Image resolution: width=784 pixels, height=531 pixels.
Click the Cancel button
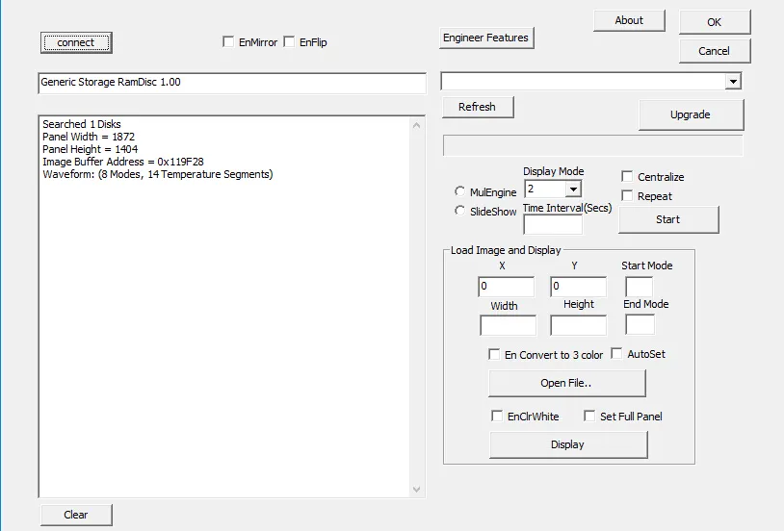click(715, 51)
